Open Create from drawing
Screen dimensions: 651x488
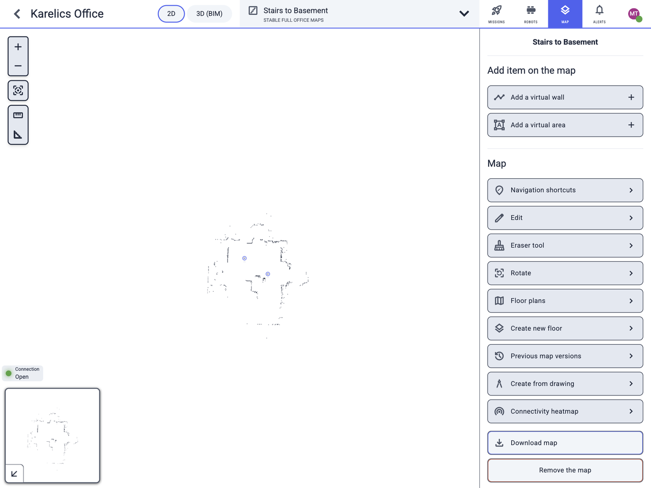(x=565, y=384)
